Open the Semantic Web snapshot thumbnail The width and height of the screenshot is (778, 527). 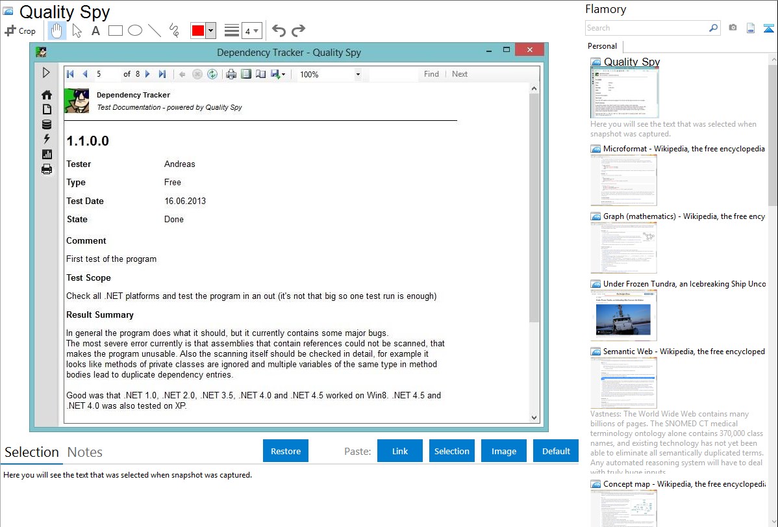[x=623, y=383]
